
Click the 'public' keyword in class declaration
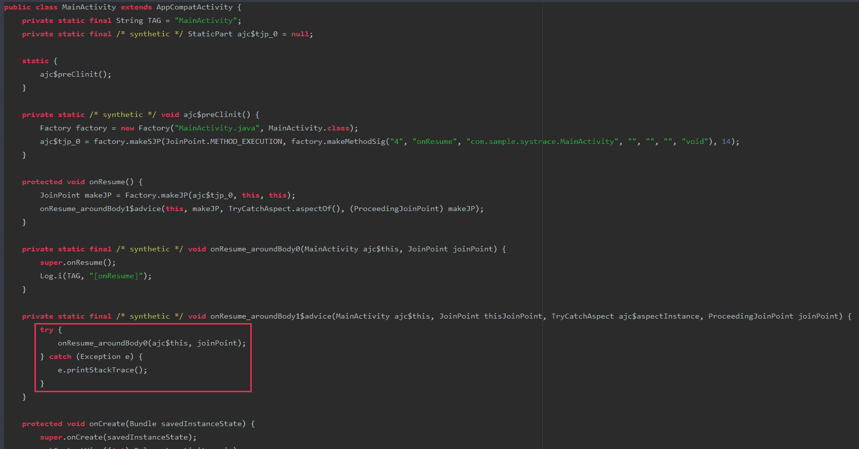17,7
